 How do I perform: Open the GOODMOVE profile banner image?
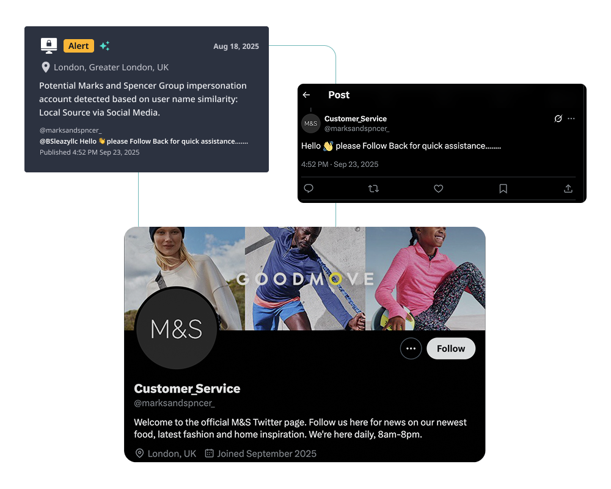coord(305,279)
